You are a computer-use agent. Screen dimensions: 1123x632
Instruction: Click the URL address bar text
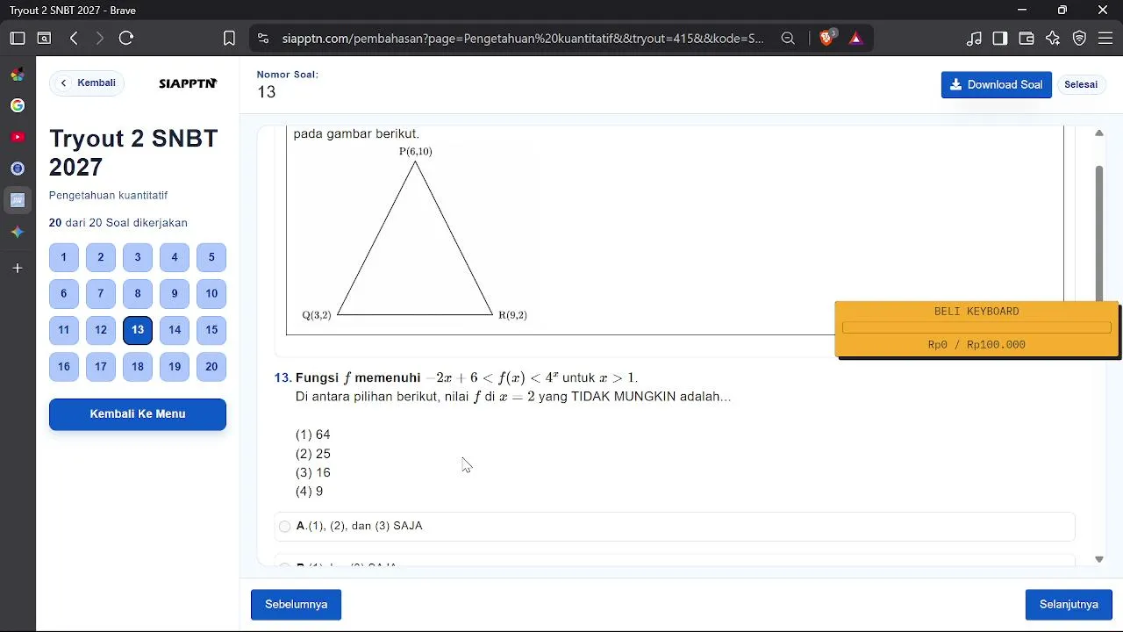point(523,39)
